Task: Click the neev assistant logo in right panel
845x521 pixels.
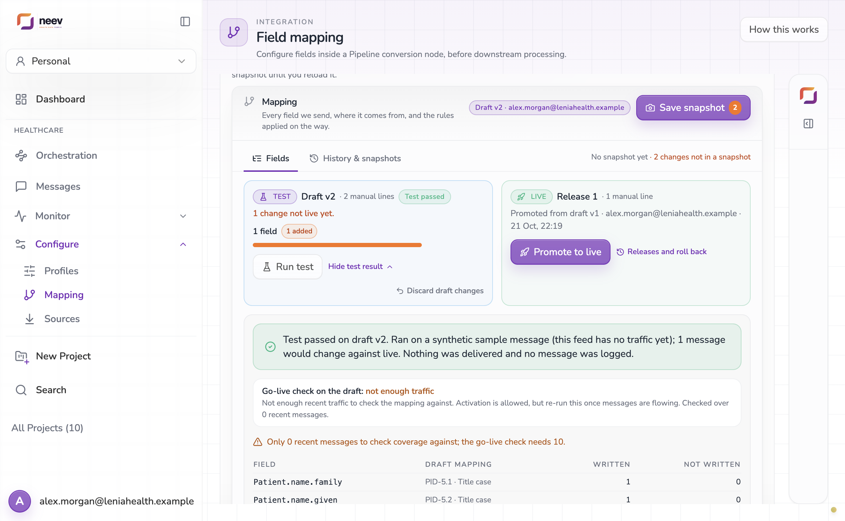Action: [x=808, y=96]
